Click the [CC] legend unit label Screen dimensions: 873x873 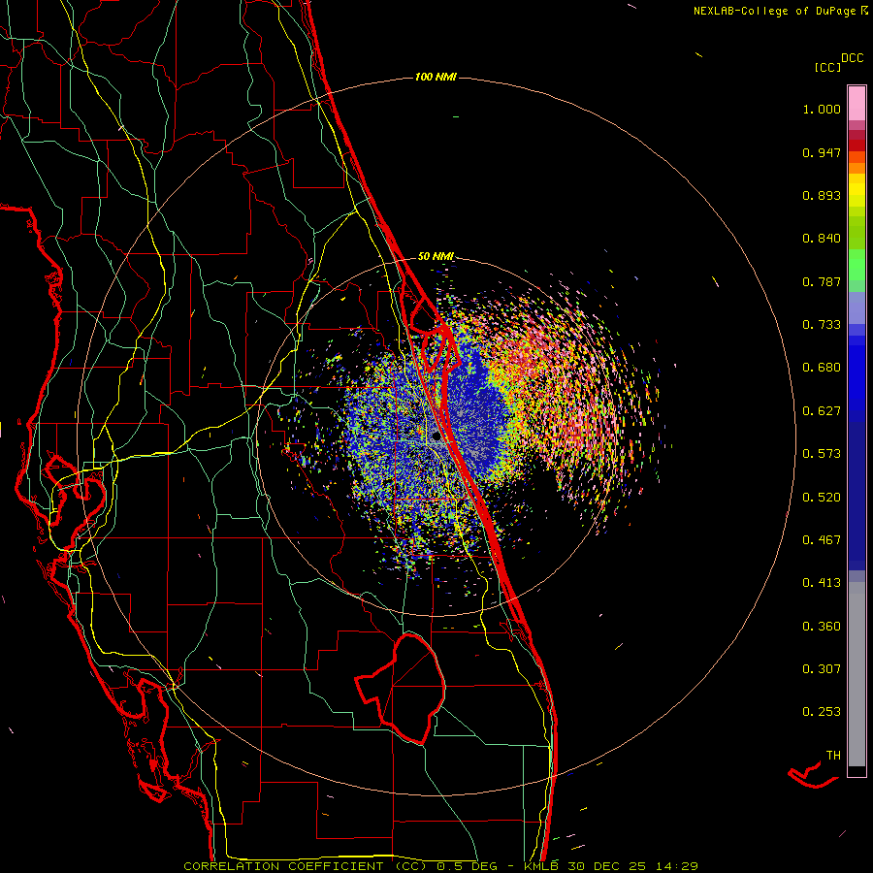tap(827, 67)
